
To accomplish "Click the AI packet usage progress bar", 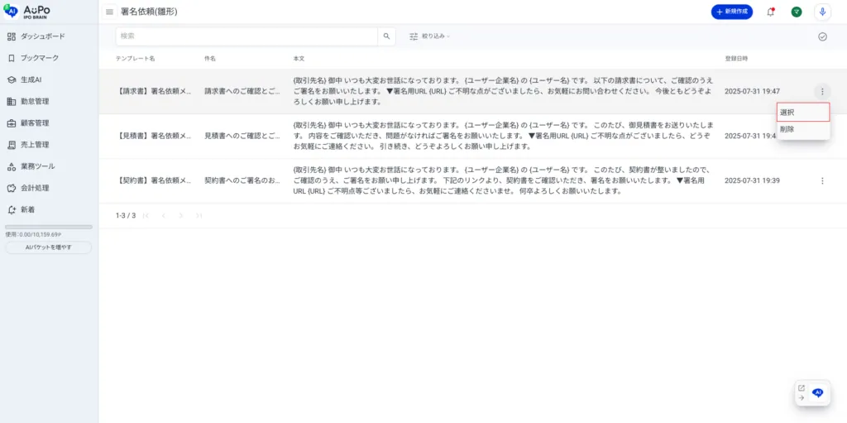I will 49,227.
